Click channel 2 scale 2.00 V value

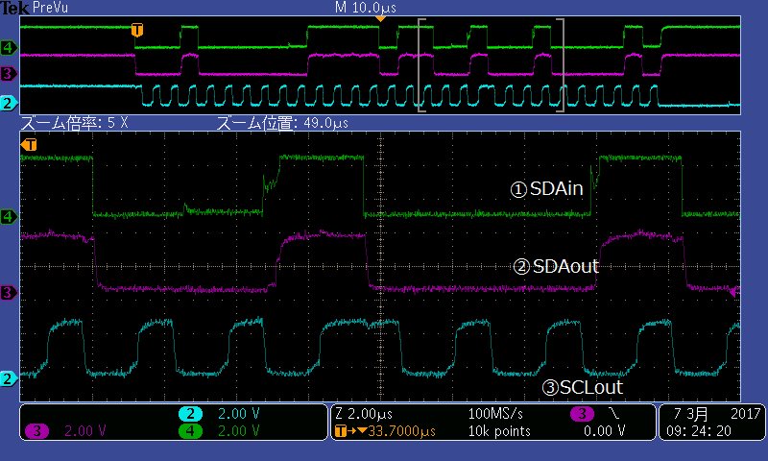coord(238,414)
